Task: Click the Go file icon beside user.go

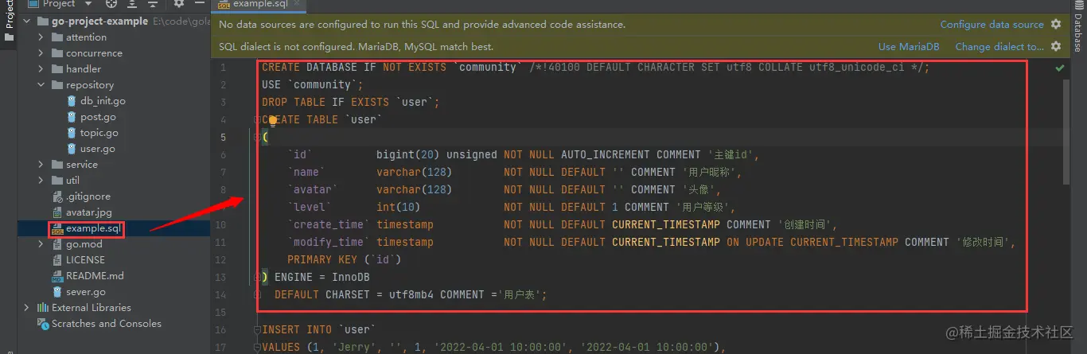Action: coord(72,149)
